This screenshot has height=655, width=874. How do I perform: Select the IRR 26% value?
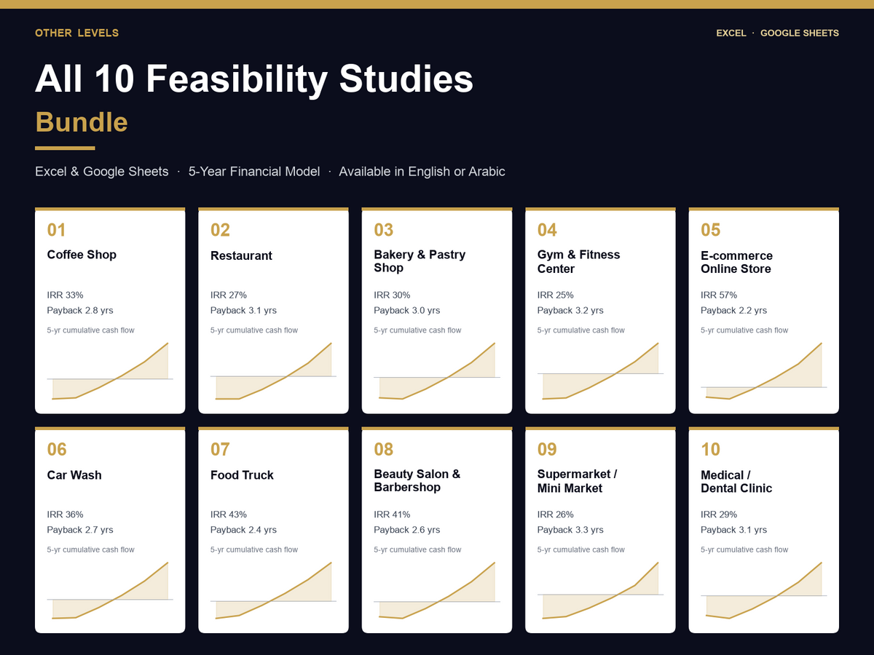coord(556,515)
